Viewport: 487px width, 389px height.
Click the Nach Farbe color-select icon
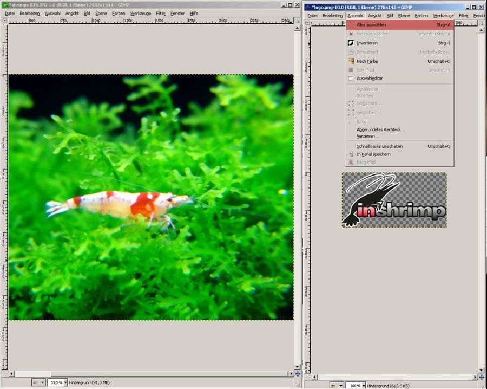pos(351,61)
